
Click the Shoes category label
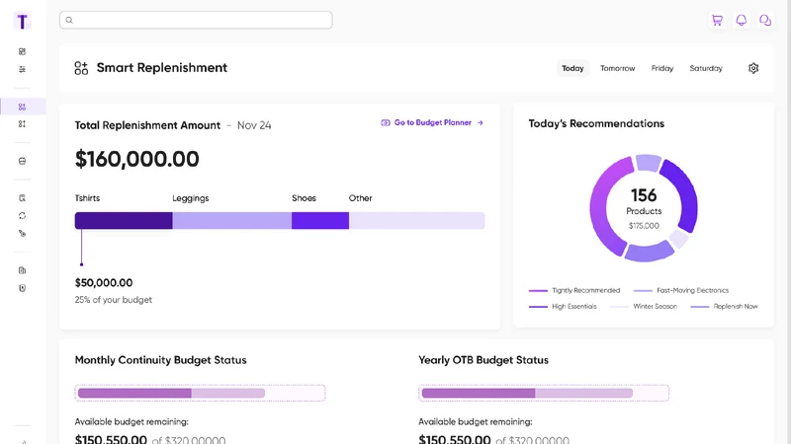pos(304,198)
